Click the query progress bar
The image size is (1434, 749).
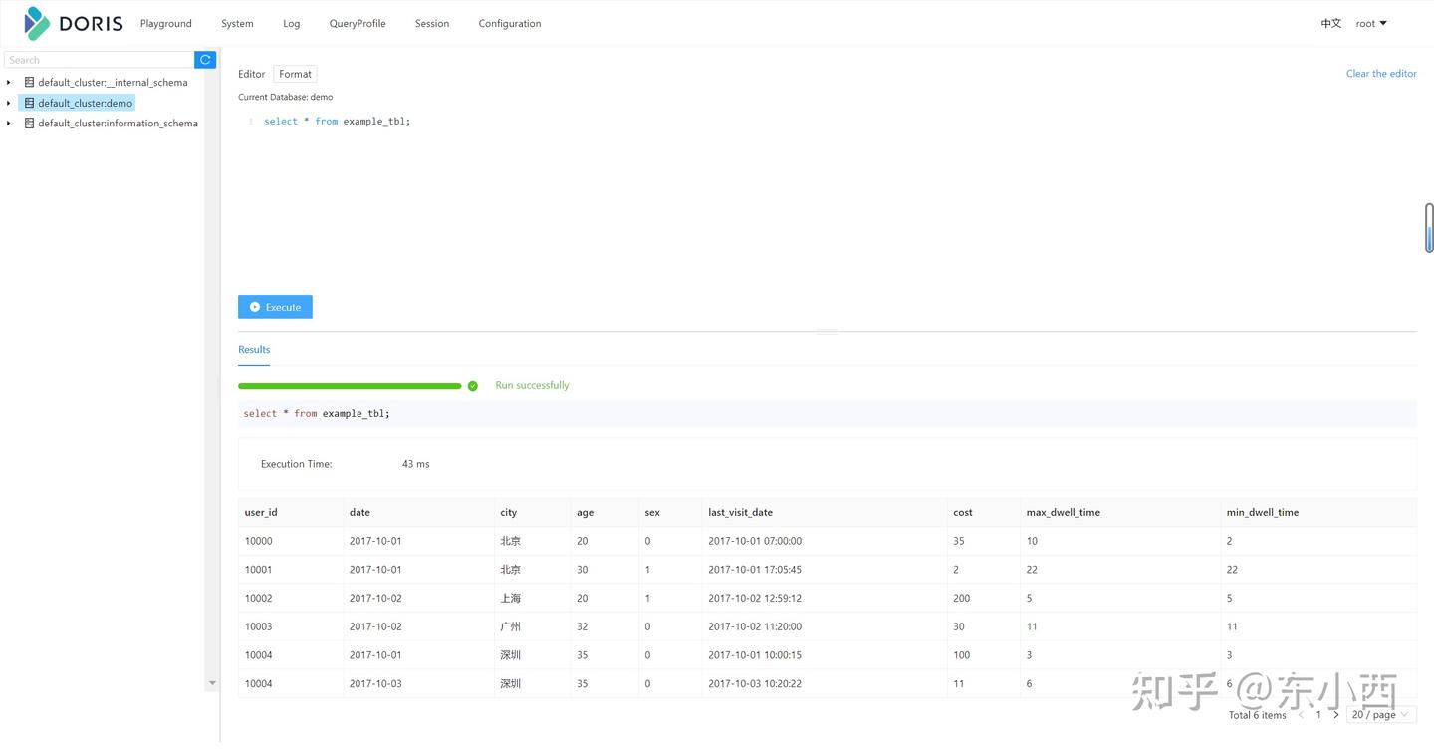pyautogui.click(x=350, y=386)
